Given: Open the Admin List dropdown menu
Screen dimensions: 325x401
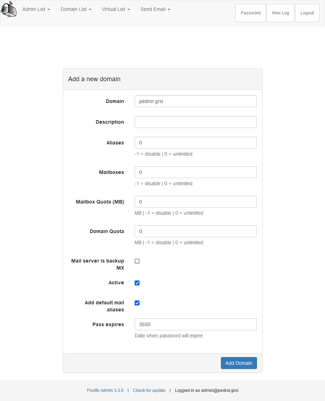Looking at the screenshot, I should click(36, 9).
